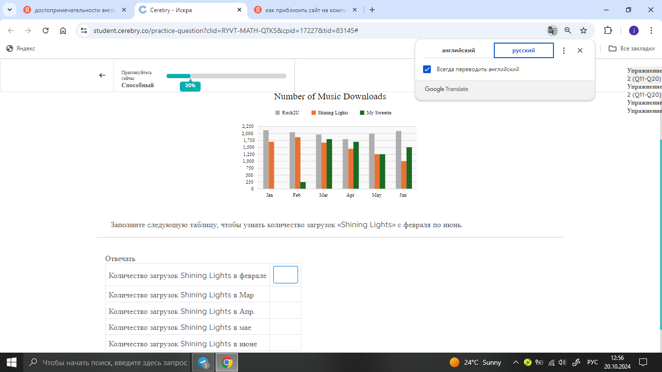Open the tab search chevron
This screenshot has height=372, width=662.
pyautogui.click(x=9, y=10)
